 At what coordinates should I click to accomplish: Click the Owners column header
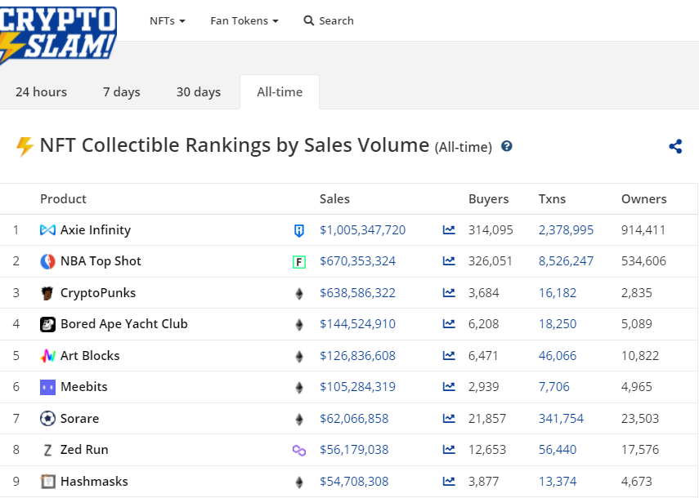pyautogui.click(x=643, y=199)
